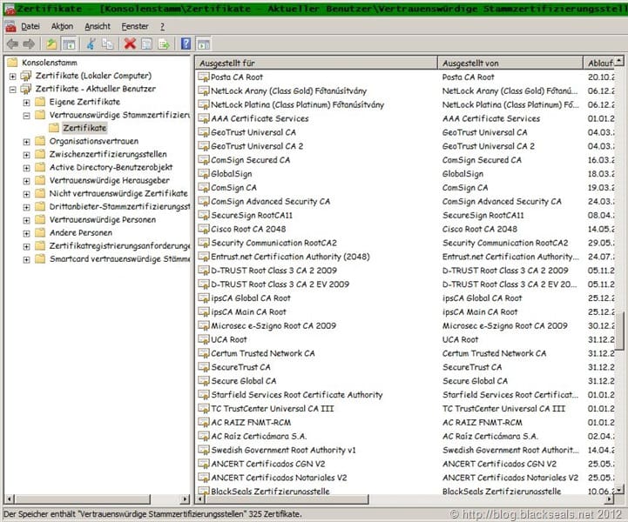The height and width of the screenshot is (522, 628).
Task: Expand Active Directory-Benutzerobjekt node
Action: tap(26, 168)
